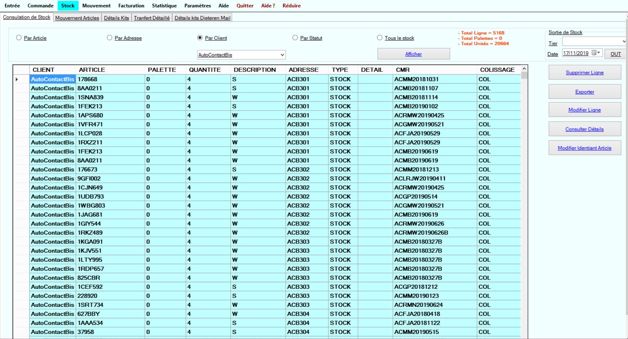Select article cell 1SNA839

[x=110, y=97]
